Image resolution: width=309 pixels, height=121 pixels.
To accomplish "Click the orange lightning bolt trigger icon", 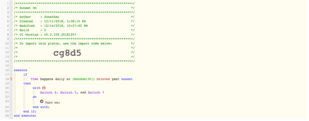I will [x=11, y=79].
